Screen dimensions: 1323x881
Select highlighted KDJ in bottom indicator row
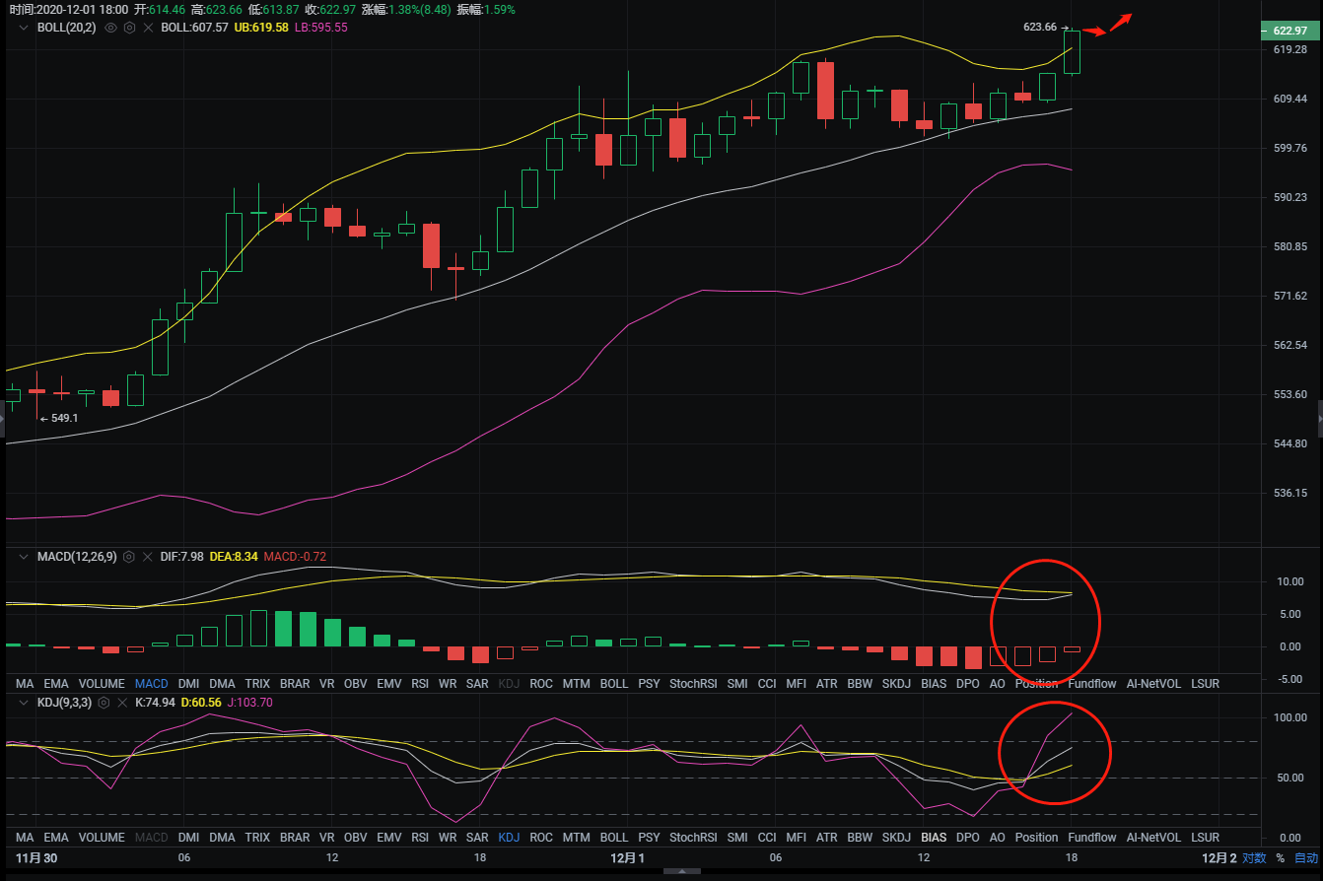509,838
